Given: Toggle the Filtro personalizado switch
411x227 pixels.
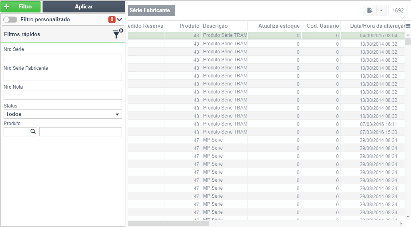Looking at the screenshot, I should 10,20.
